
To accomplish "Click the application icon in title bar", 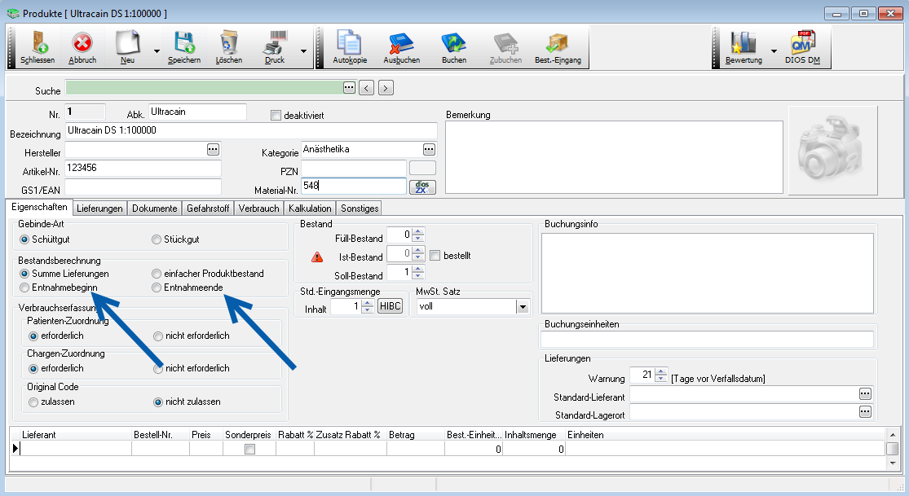I will pos(13,13).
